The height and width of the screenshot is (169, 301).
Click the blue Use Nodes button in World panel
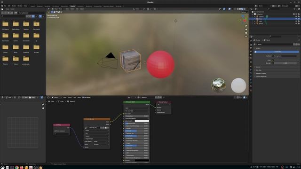click(277, 52)
